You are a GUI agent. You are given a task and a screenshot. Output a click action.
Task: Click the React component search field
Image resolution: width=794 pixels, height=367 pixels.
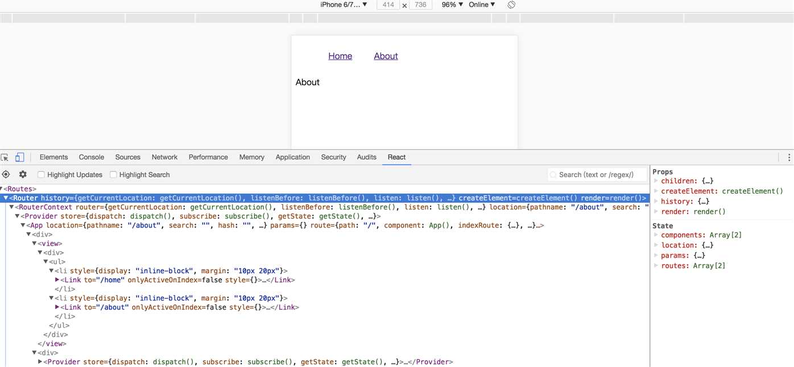[597, 175]
